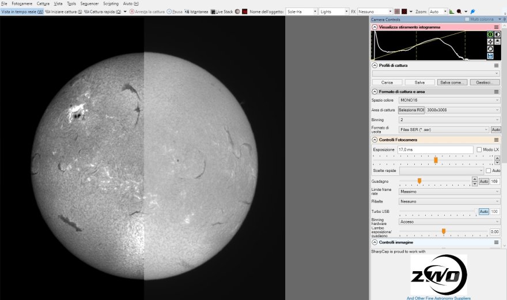
Task: Click the Istantanea snapshot toolbar button
Action: [196, 12]
